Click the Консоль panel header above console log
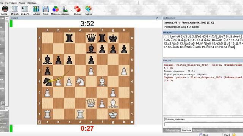 coord(203,60)
